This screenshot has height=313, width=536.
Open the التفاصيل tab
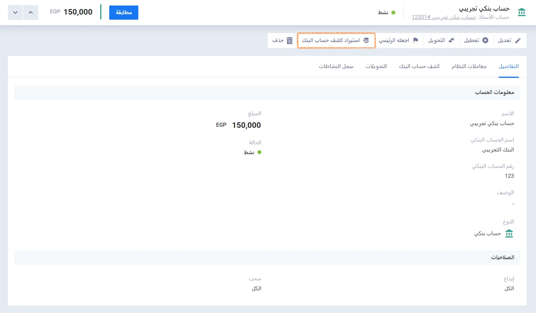coord(508,66)
